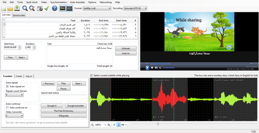
Task: Zoom out the waveform
Action: pyautogui.click(x=92, y=125)
